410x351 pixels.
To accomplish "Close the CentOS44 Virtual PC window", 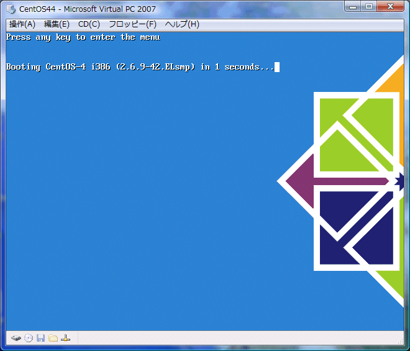I will [390, 7].
